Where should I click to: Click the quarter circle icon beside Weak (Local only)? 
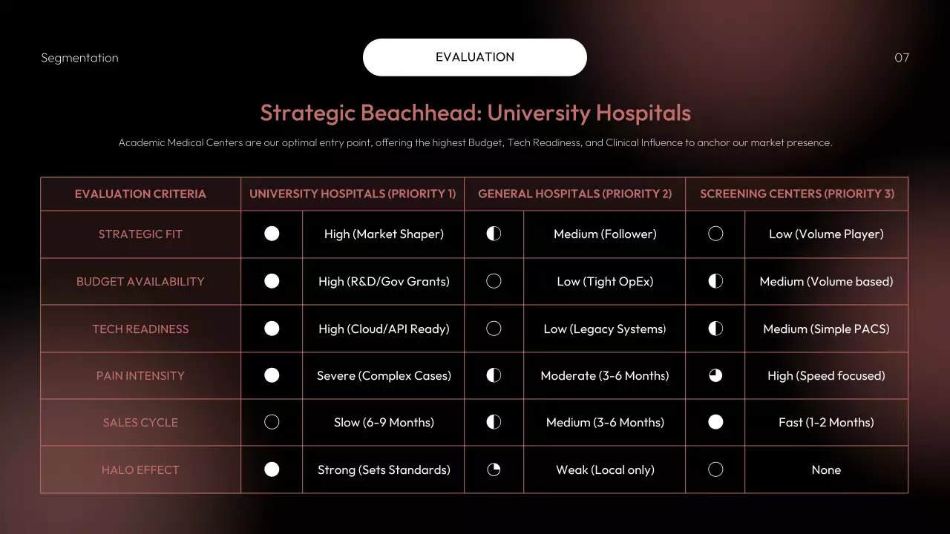coord(494,469)
